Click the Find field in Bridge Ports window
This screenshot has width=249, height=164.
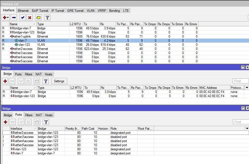(241, 122)
